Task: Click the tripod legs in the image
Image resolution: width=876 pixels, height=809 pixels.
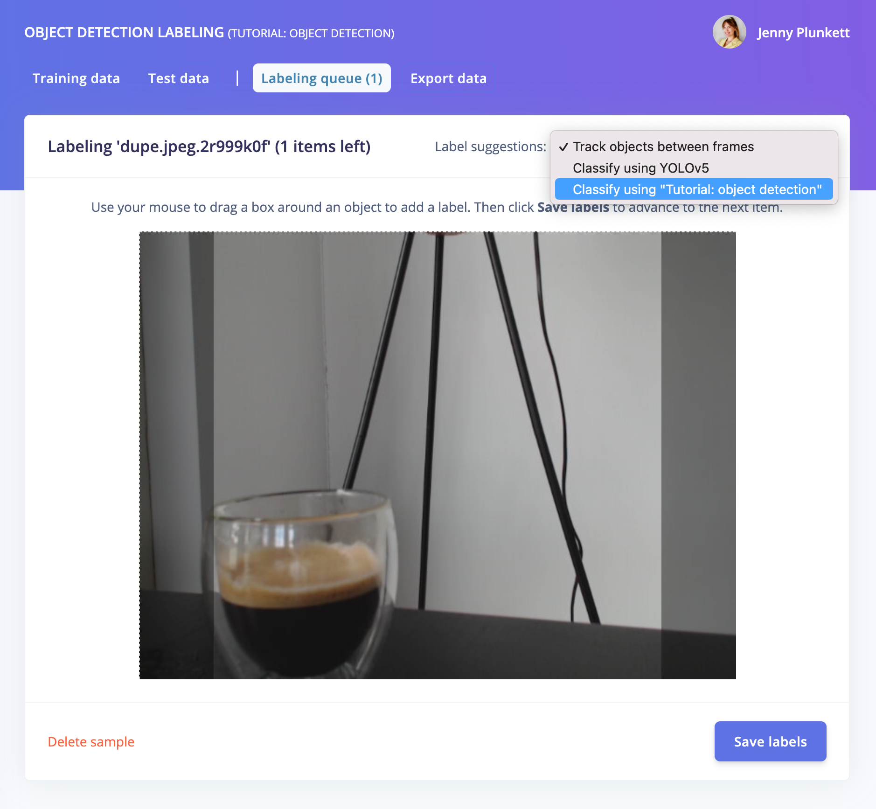Action: 471,420
